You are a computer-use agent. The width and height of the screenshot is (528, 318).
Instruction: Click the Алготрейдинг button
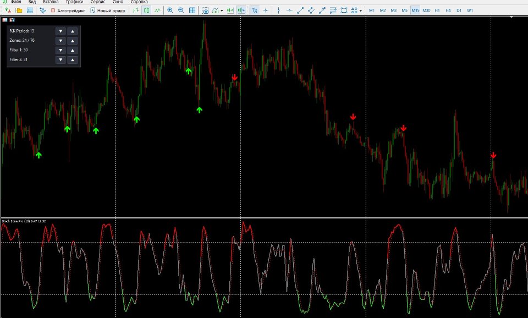pos(68,10)
